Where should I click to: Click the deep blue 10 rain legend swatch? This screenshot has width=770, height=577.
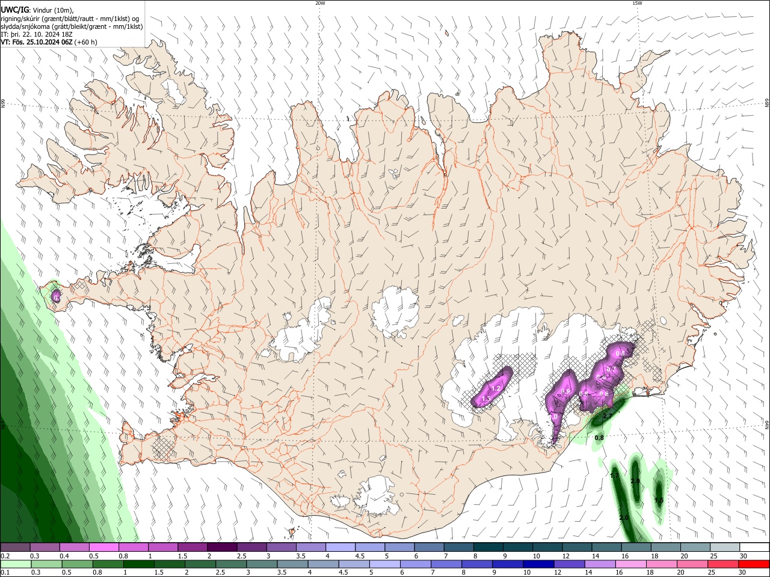[x=538, y=564]
